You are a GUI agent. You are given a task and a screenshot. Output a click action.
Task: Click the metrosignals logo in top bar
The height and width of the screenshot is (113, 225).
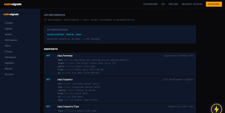13,4
